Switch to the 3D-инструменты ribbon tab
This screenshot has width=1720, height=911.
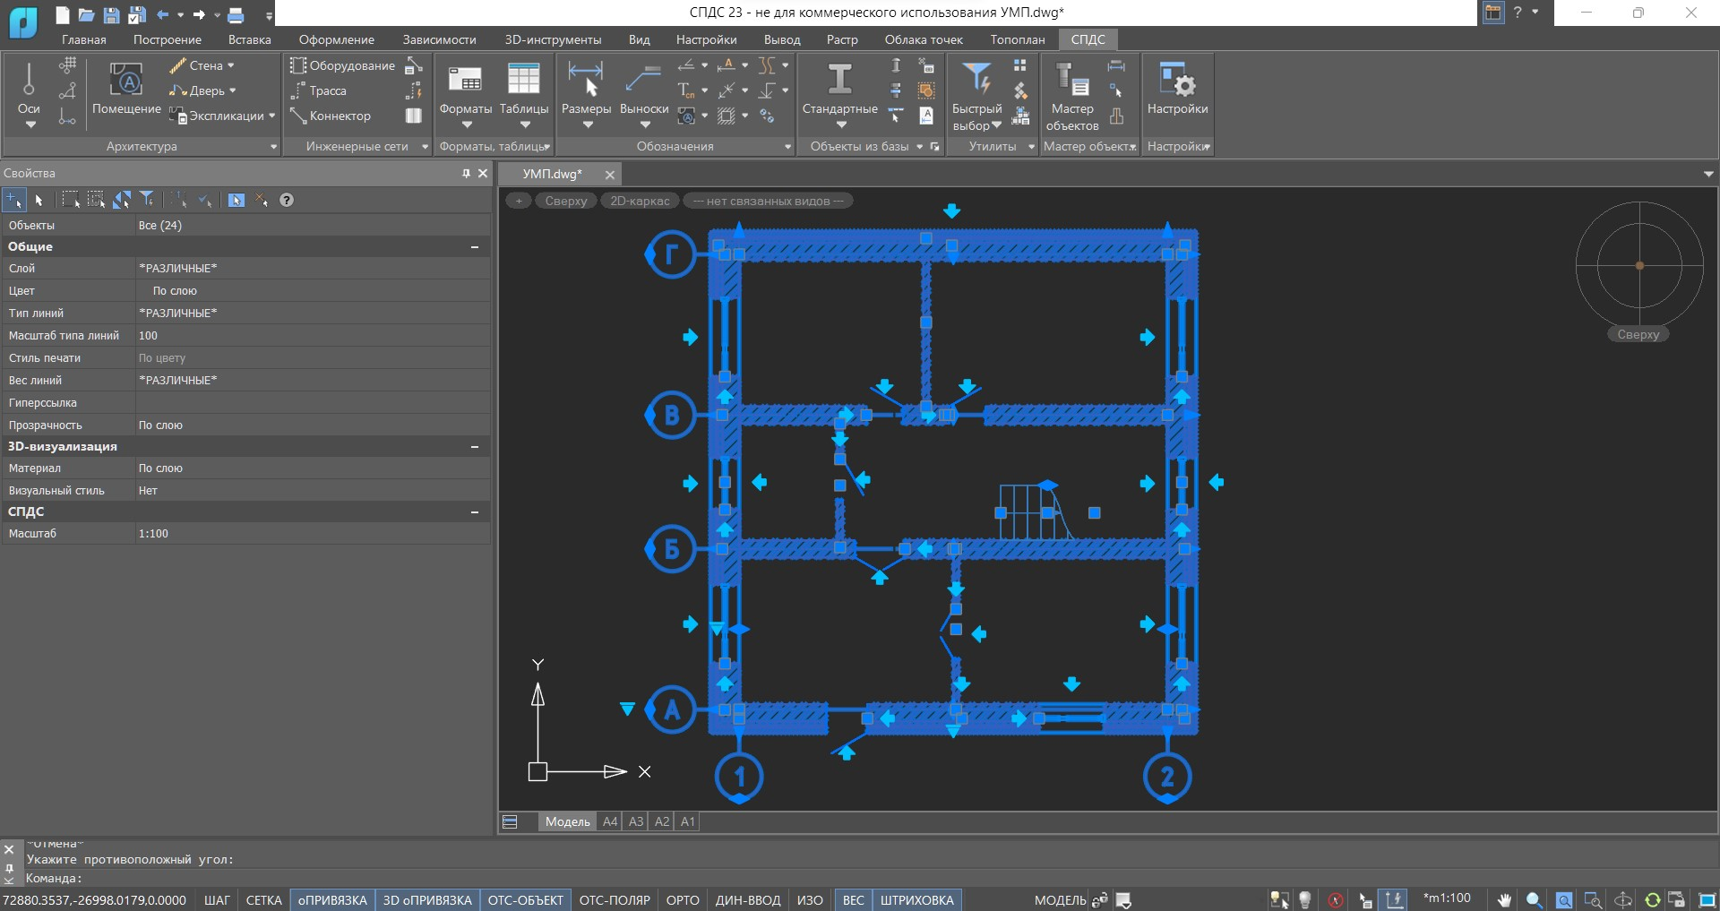[553, 39]
